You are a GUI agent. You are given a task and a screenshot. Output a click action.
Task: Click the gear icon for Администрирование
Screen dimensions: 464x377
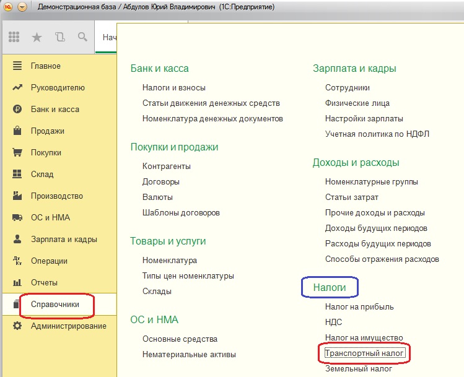pos(17,326)
